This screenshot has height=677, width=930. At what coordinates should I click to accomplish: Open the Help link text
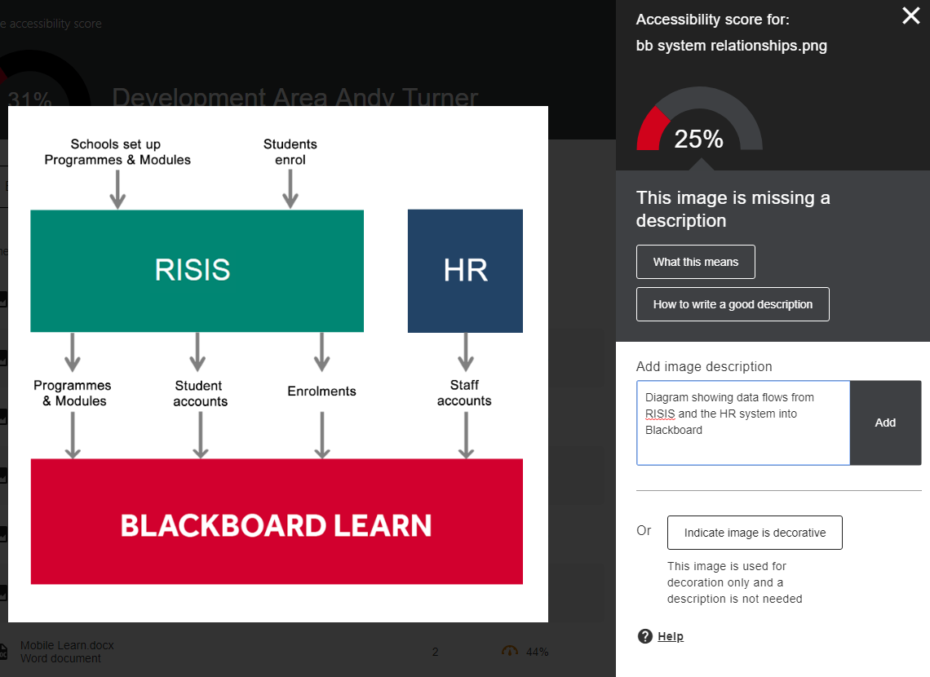tap(671, 636)
